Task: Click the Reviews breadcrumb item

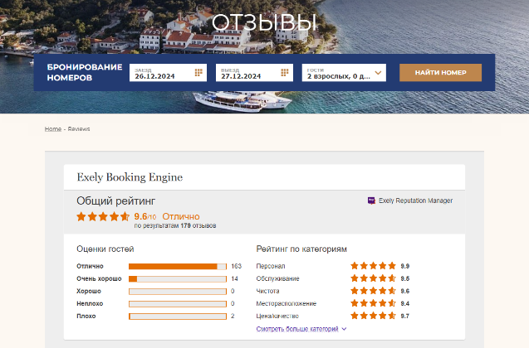Action: [x=79, y=129]
